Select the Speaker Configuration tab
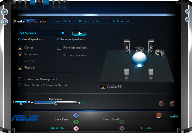This screenshot has width=192, height=133. [31, 21]
